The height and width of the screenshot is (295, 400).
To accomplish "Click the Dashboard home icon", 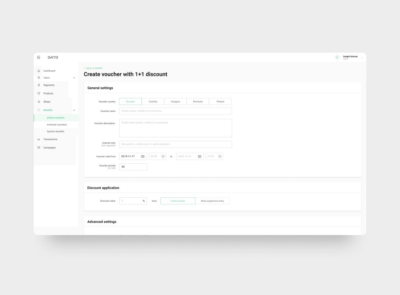I will click(39, 71).
